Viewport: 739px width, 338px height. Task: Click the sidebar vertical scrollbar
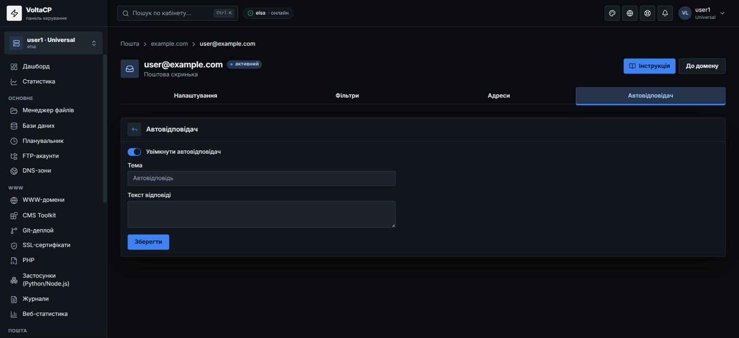[x=105, y=129]
